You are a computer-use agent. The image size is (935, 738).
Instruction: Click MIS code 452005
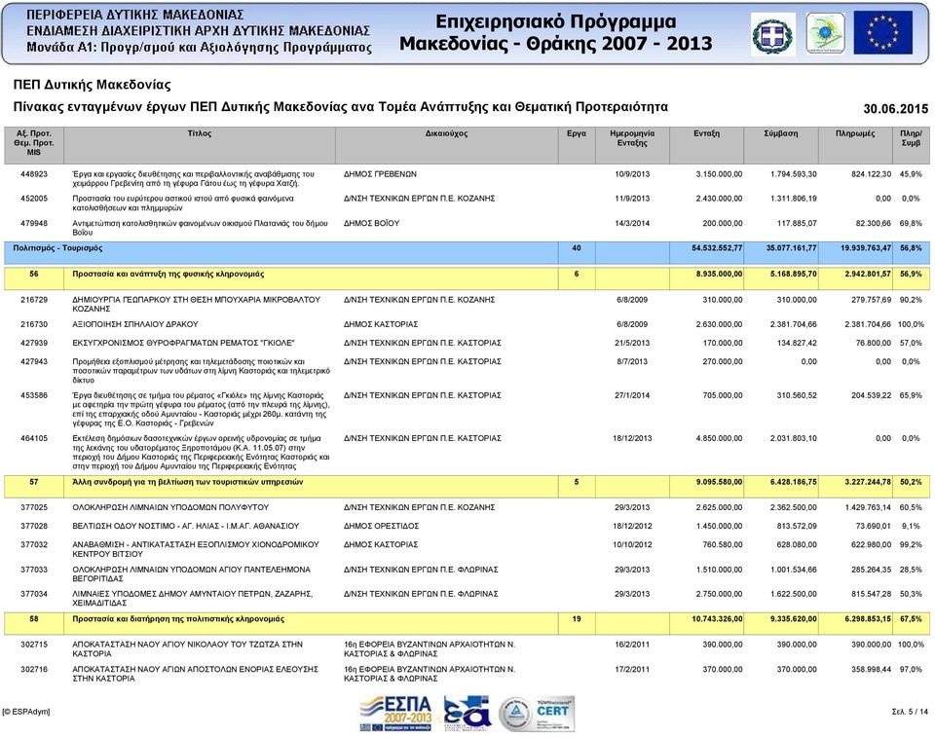(34, 199)
